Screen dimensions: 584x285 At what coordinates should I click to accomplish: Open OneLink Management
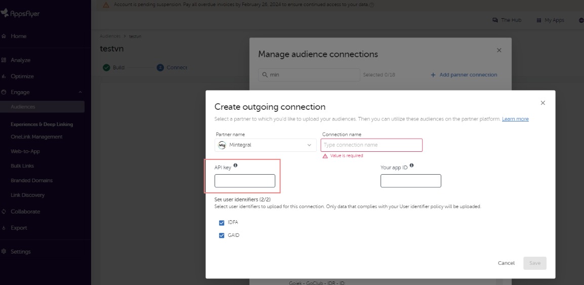36,137
